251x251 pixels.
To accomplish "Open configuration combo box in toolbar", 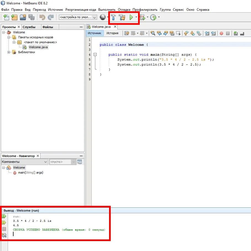I will (x=78, y=17).
